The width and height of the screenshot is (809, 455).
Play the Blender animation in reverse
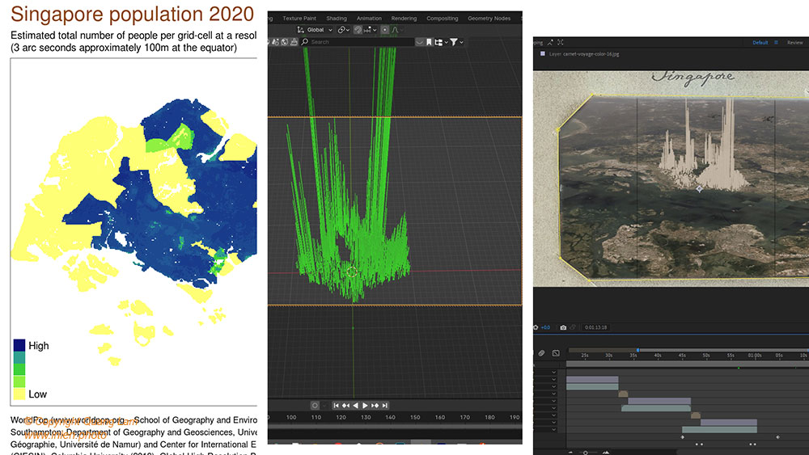tap(355, 406)
